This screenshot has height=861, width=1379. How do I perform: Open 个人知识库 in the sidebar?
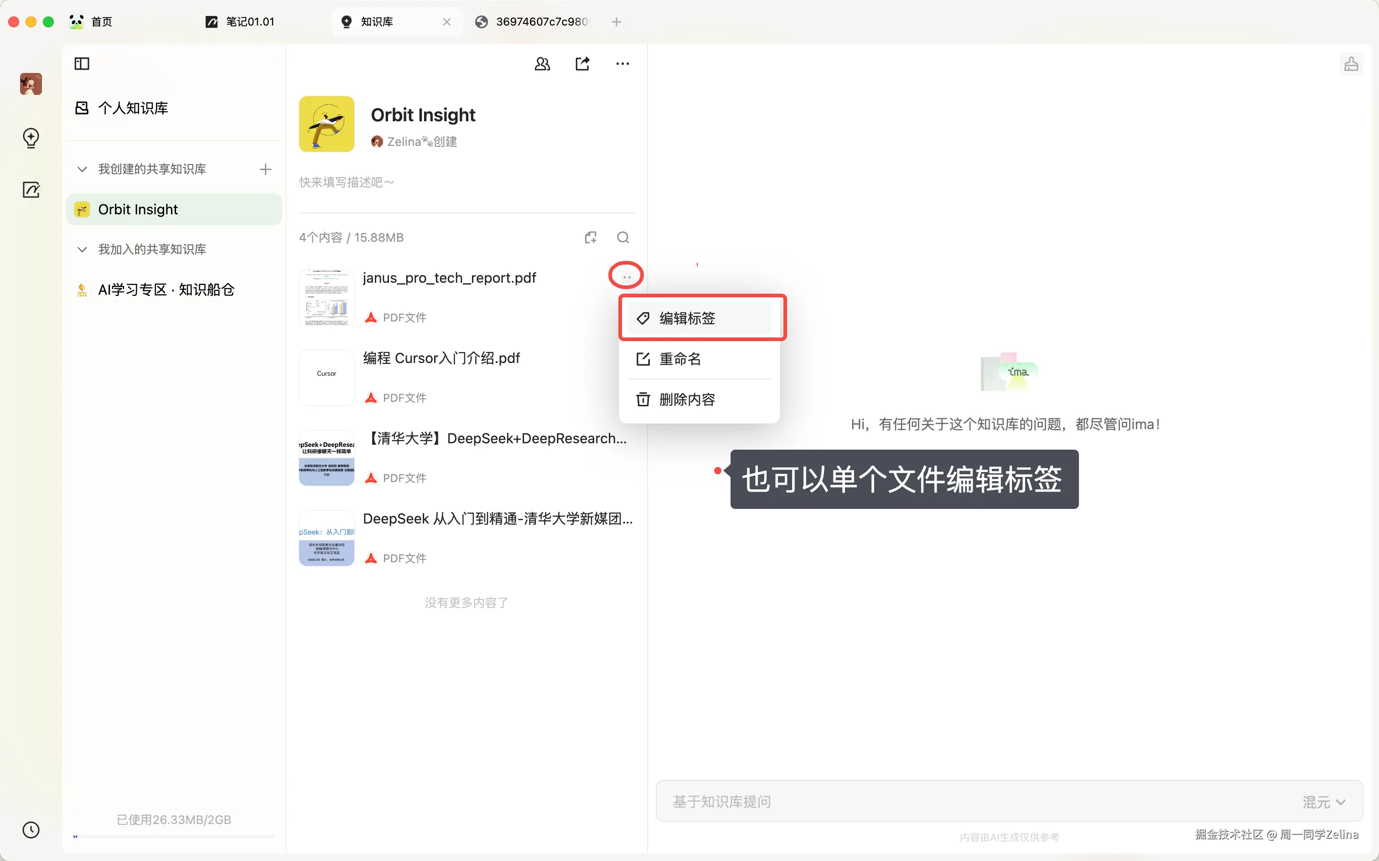(132, 108)
